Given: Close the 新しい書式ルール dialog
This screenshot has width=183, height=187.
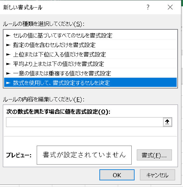Looking at the screenshot, I should coord(170,7).
